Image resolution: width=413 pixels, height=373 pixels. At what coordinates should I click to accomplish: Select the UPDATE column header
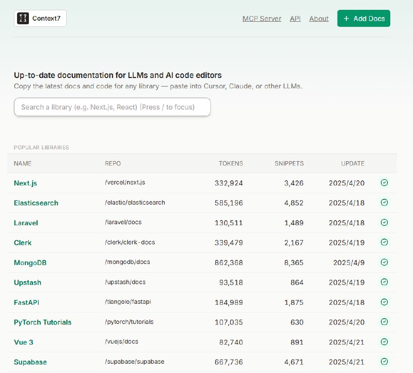pyautogui.click(x=353, y=163)
